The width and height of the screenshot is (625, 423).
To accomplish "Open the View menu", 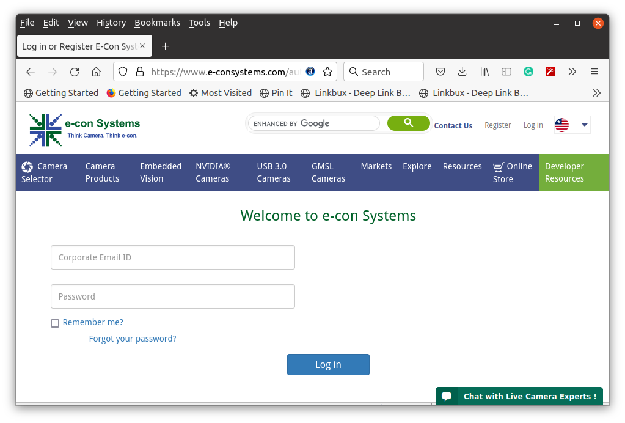I will click(x=78, y=23).
